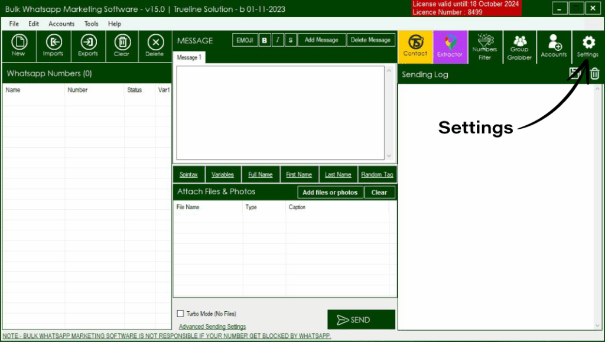Open the EMOJI picker
Screen dimensions: 605x342
tap(245, 40)
